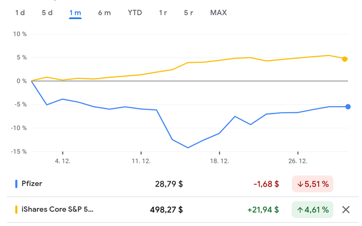This screenshot has width=362, height=226.
Task: Click the iShares price 498,27 $
Action: coord(167,209)
